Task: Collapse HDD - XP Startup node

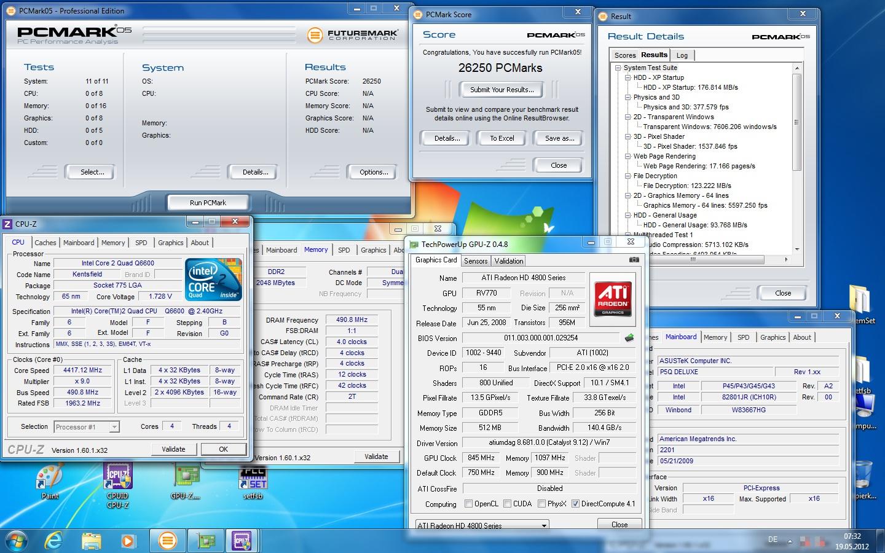Action: [628, 77]
